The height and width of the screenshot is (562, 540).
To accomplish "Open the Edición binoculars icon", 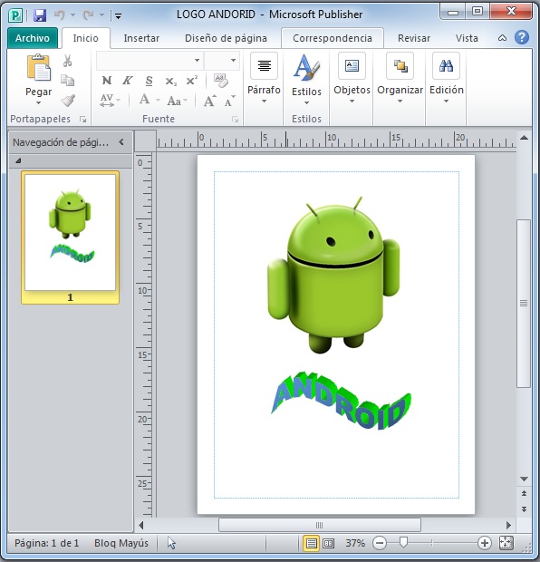I will pyautogui.click(x=446, y=66).
